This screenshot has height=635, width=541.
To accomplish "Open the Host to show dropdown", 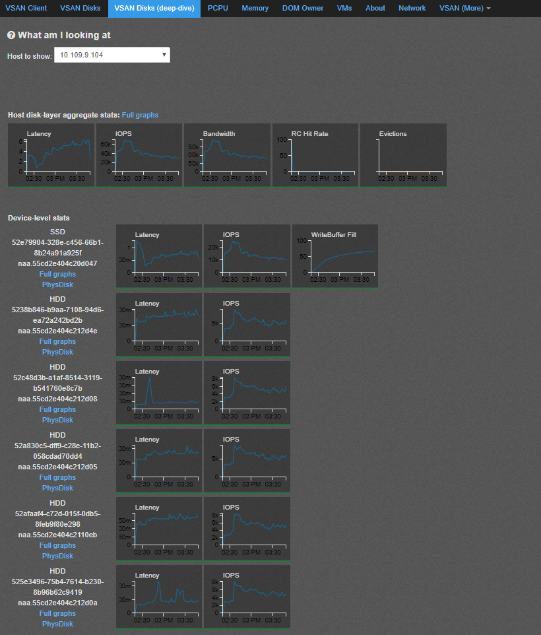I will (x=112, y=55).
